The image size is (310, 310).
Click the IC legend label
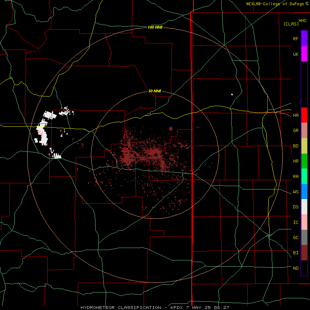(x=296, y=223)
